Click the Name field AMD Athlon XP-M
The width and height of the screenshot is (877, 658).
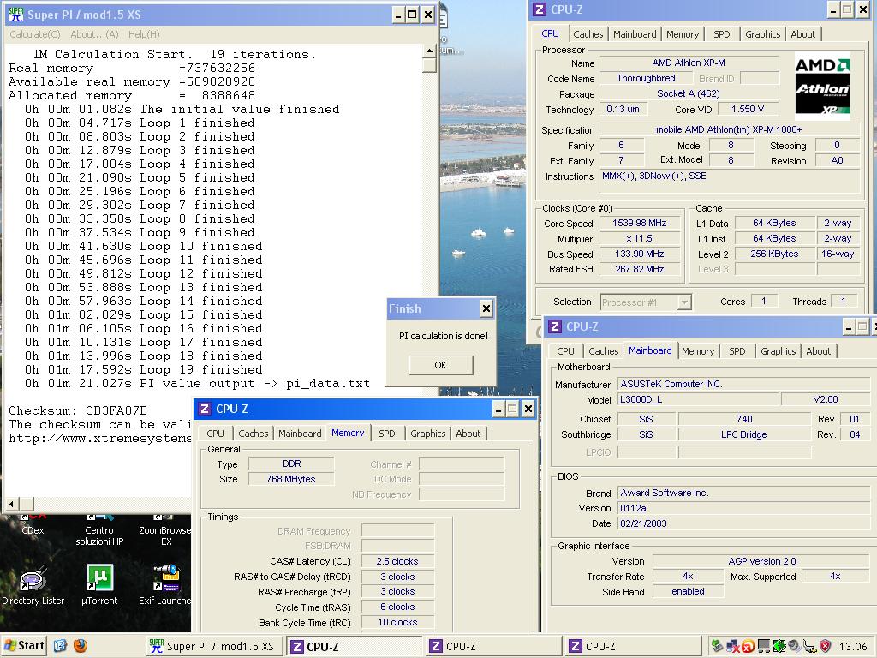pyautogui.click(x=689, y=63)
